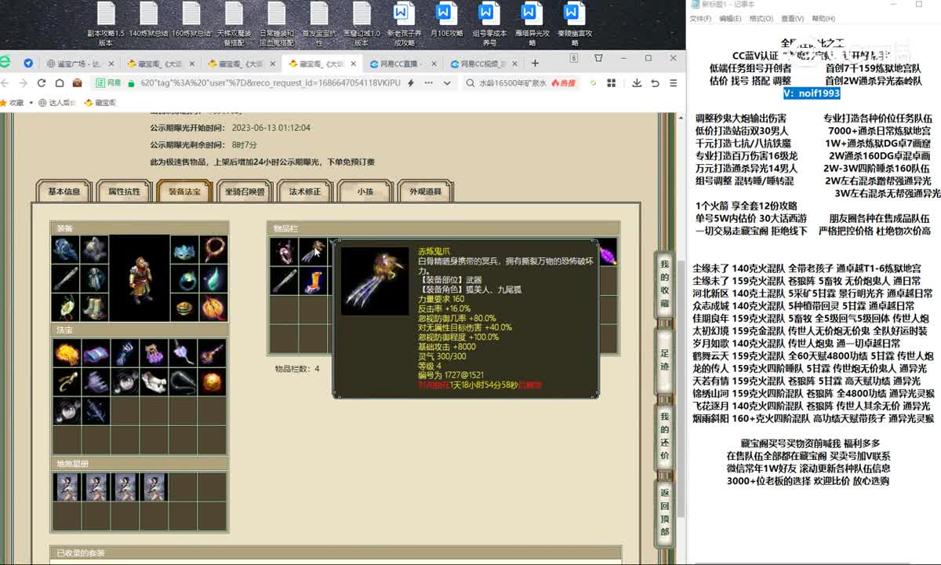Open desktop file 副本攻略1.5版本
Image resolution: width=941 pixels, height=565 pixels.
[106, 23]
